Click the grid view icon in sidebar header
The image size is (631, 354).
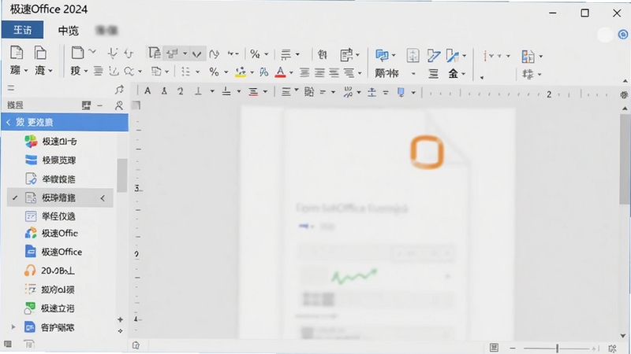pyautogui.click(x=86, y=105)
